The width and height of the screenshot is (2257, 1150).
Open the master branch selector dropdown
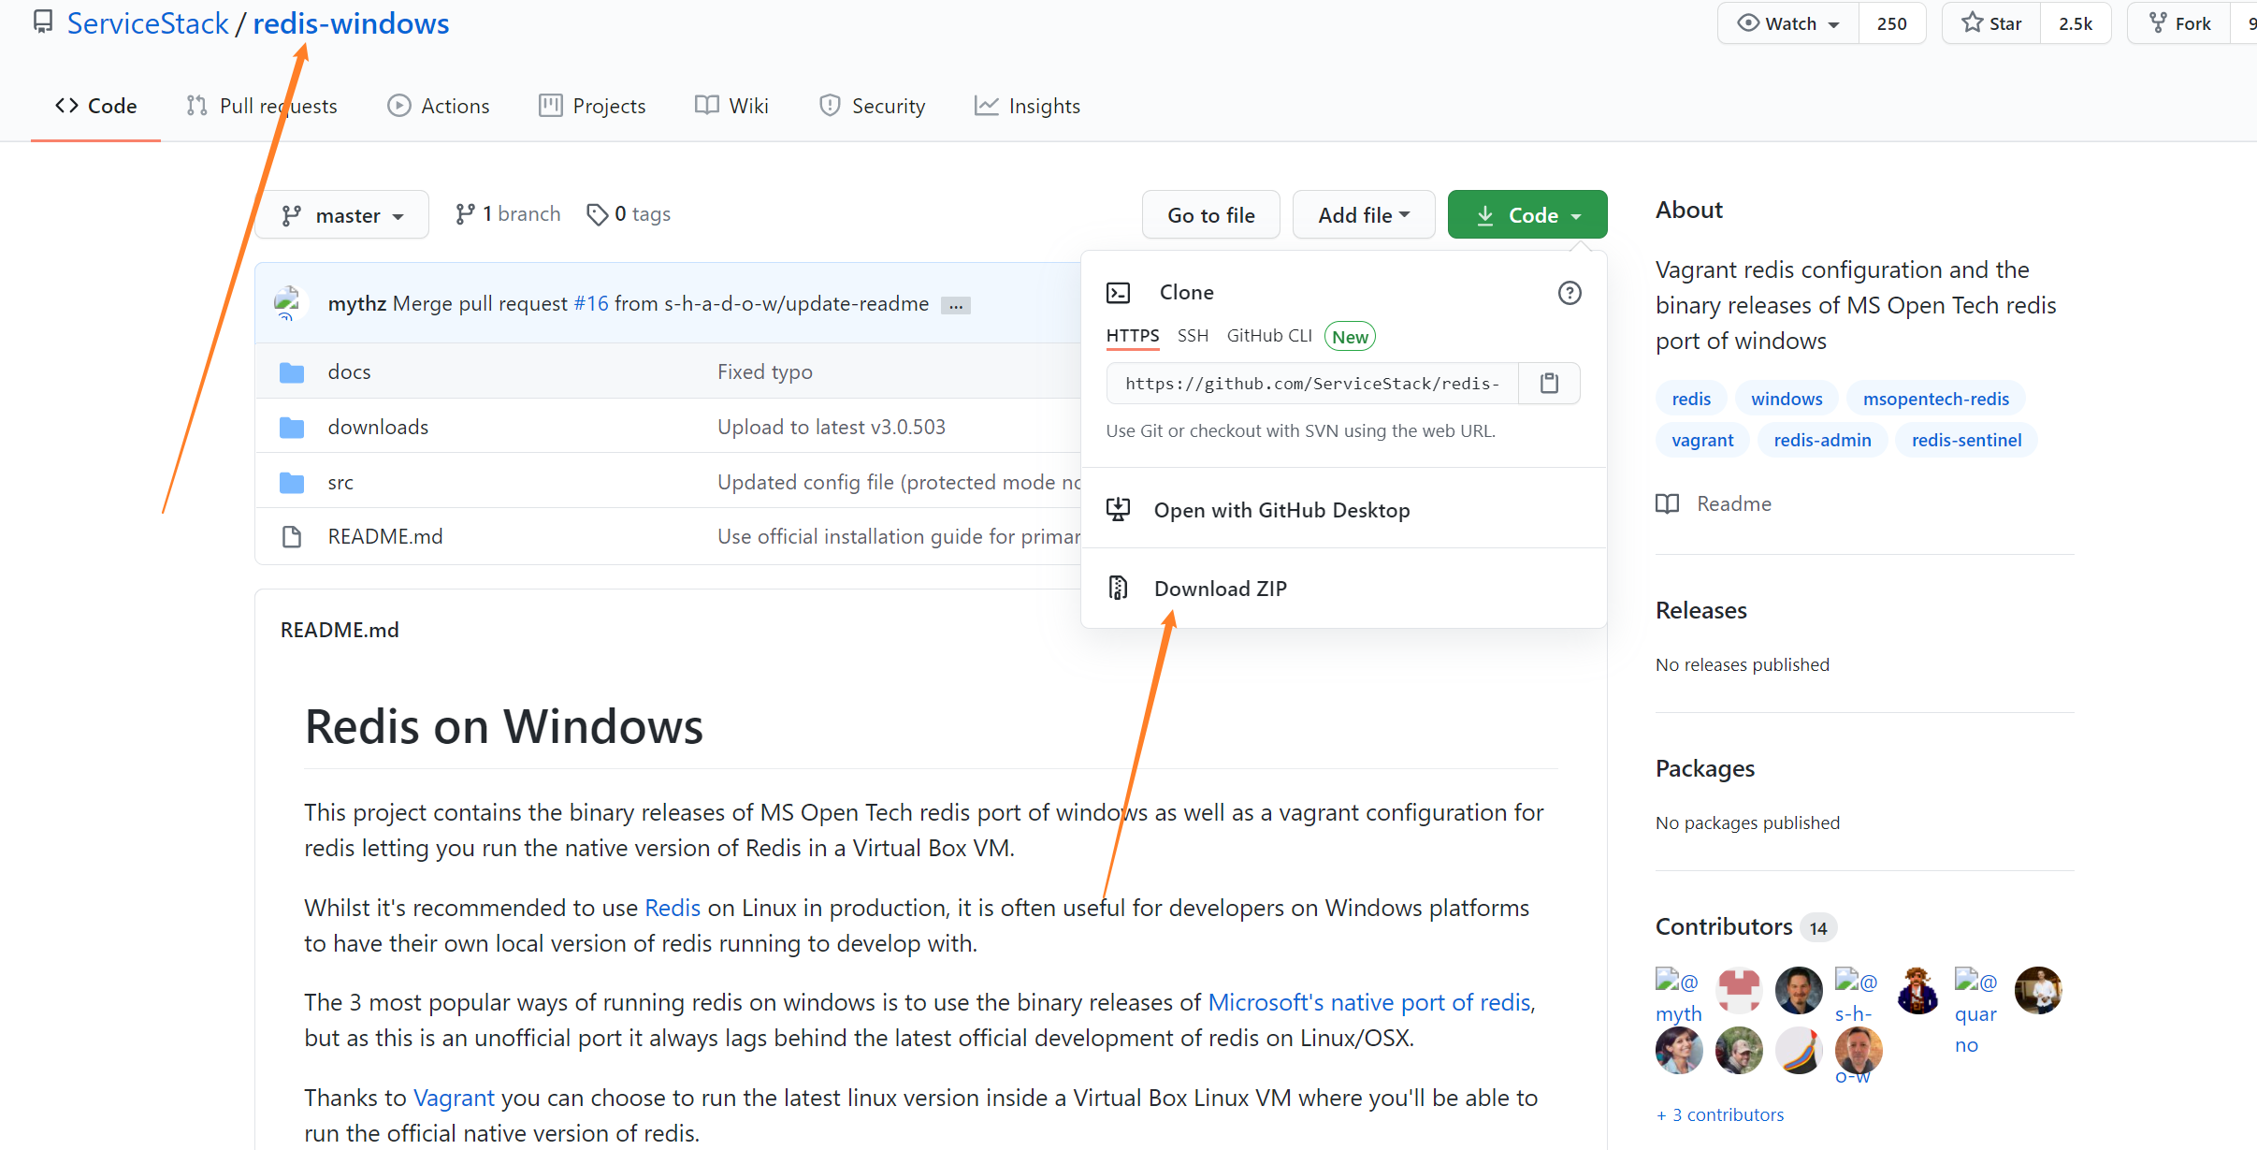342,215
